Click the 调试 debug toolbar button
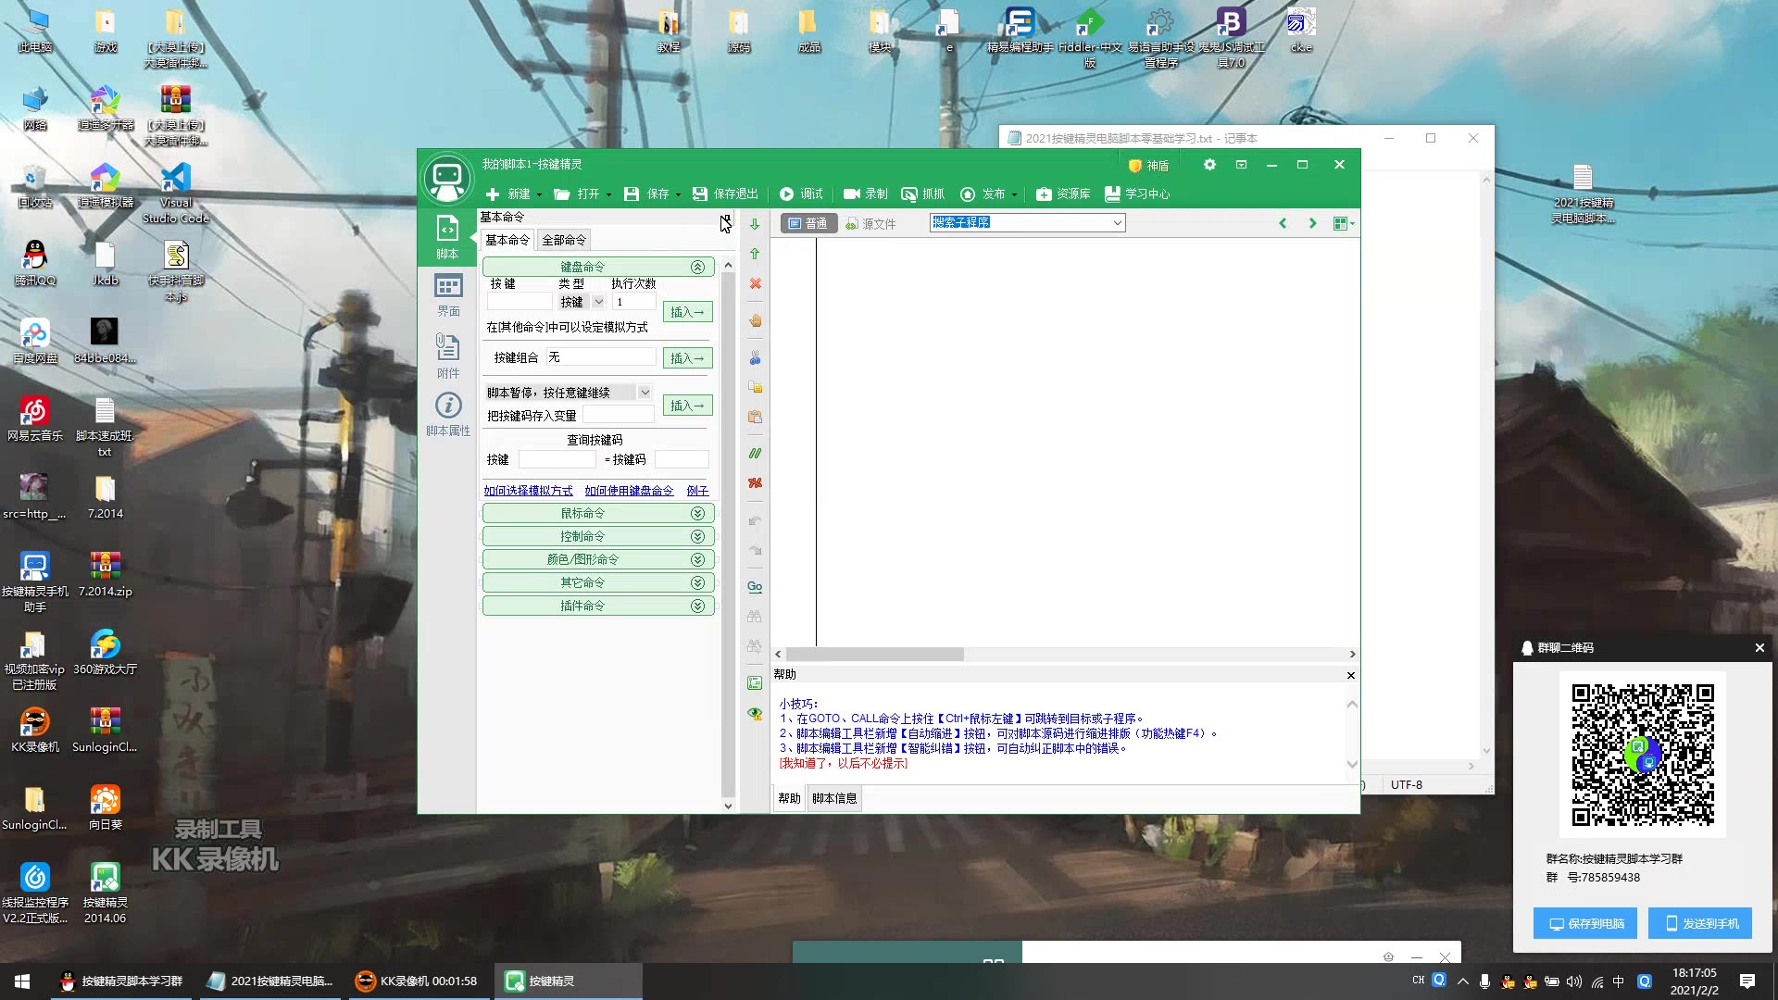Viewport: 1778px width, 1000px height. [801, 194]
